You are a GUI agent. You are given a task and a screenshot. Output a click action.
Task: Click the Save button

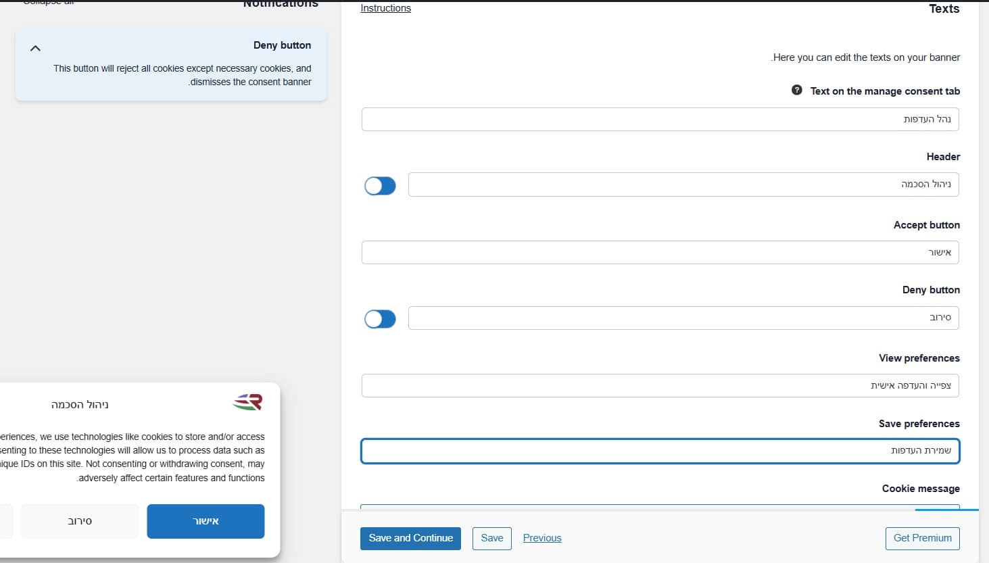492,538
